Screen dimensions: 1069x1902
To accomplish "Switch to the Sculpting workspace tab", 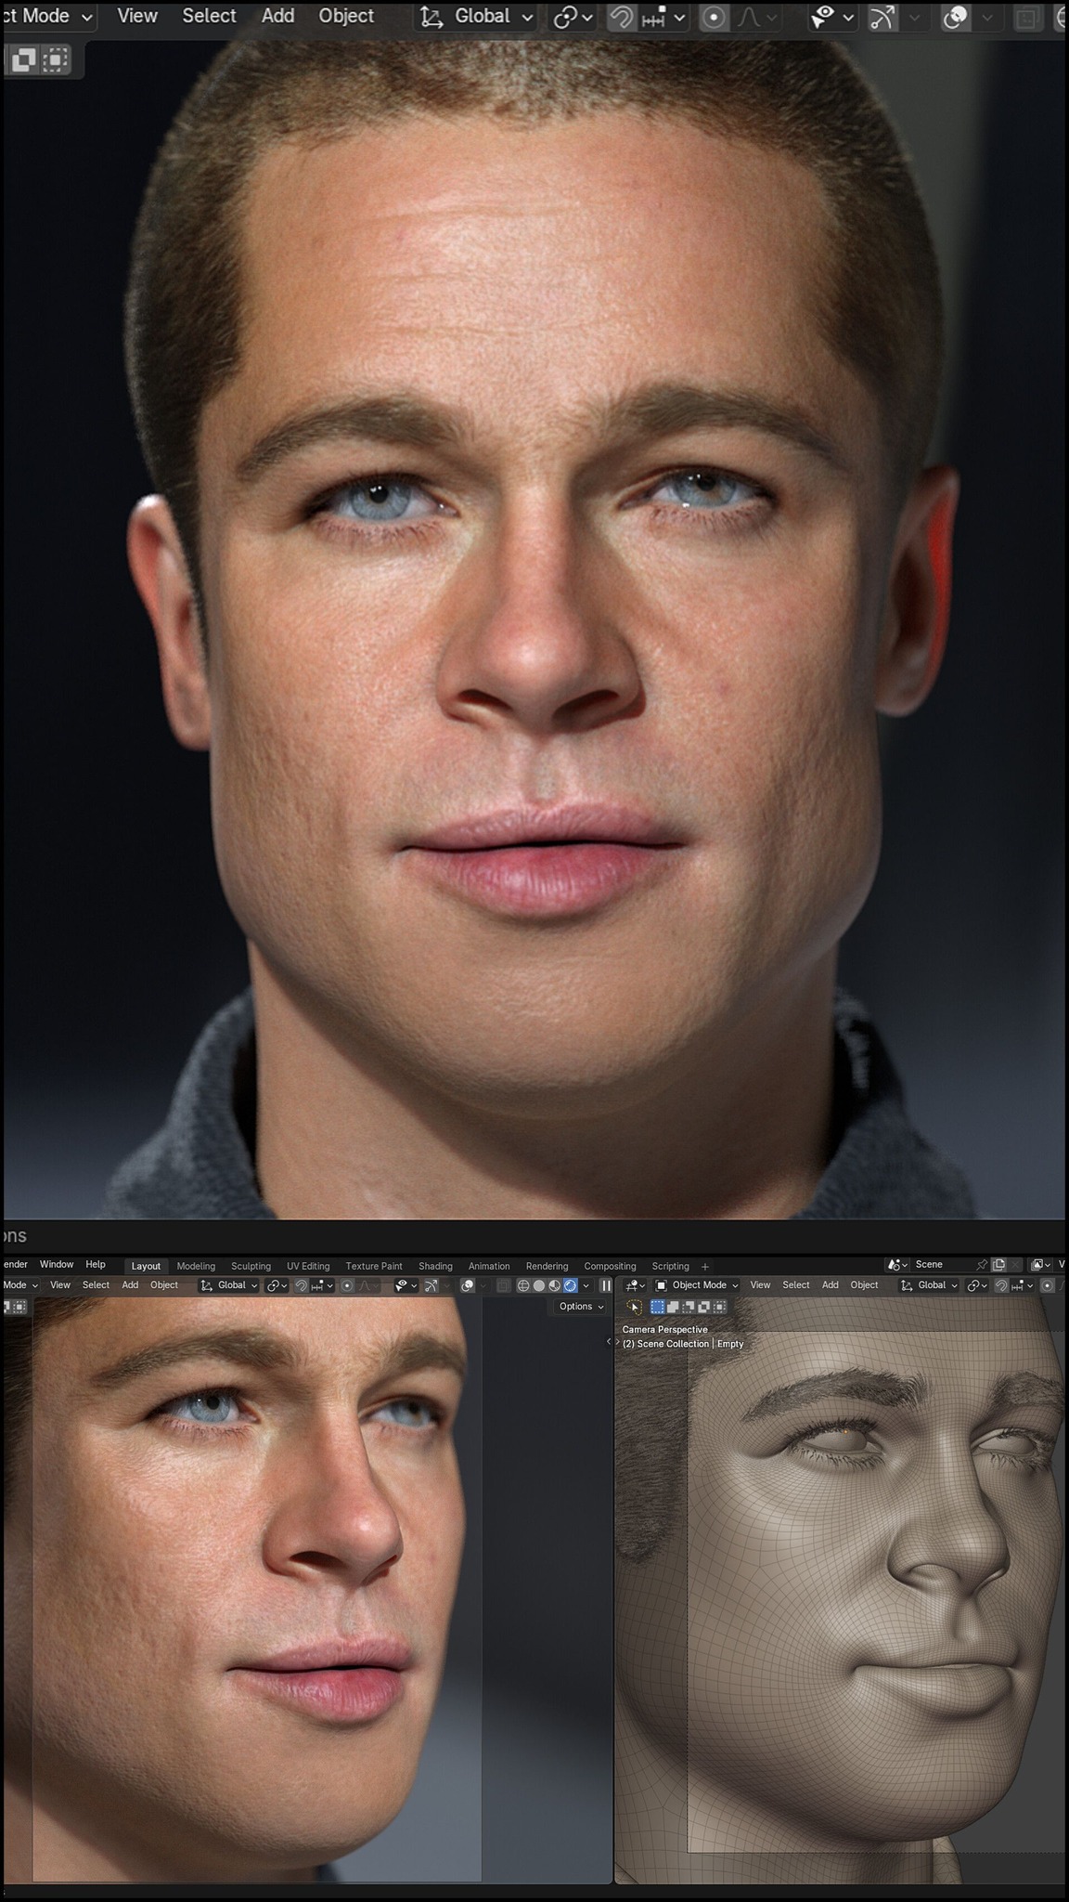I will pyautogui.click(x=251, y=1266).
